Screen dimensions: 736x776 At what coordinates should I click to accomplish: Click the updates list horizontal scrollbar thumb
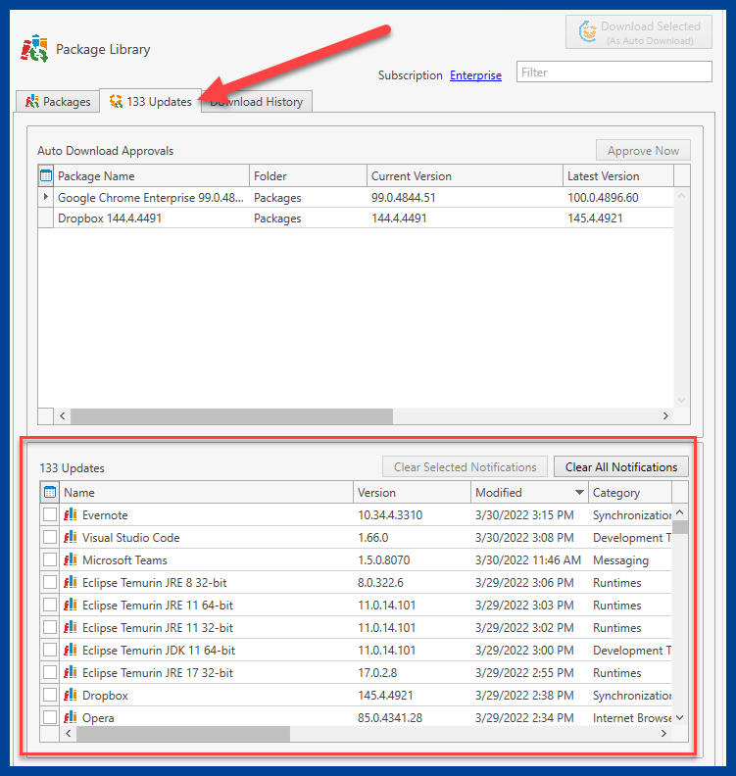pos(183,734)
